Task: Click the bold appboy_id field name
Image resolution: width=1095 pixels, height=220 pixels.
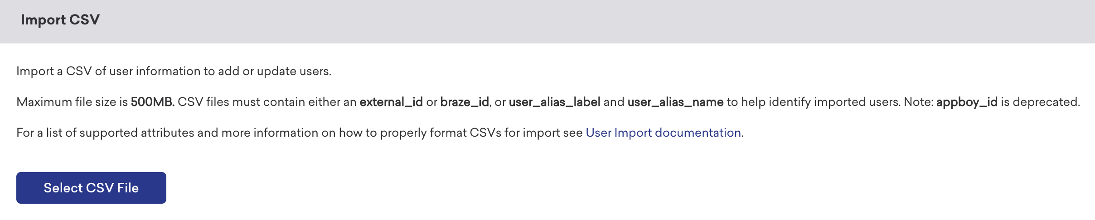Action: (967, 102)
